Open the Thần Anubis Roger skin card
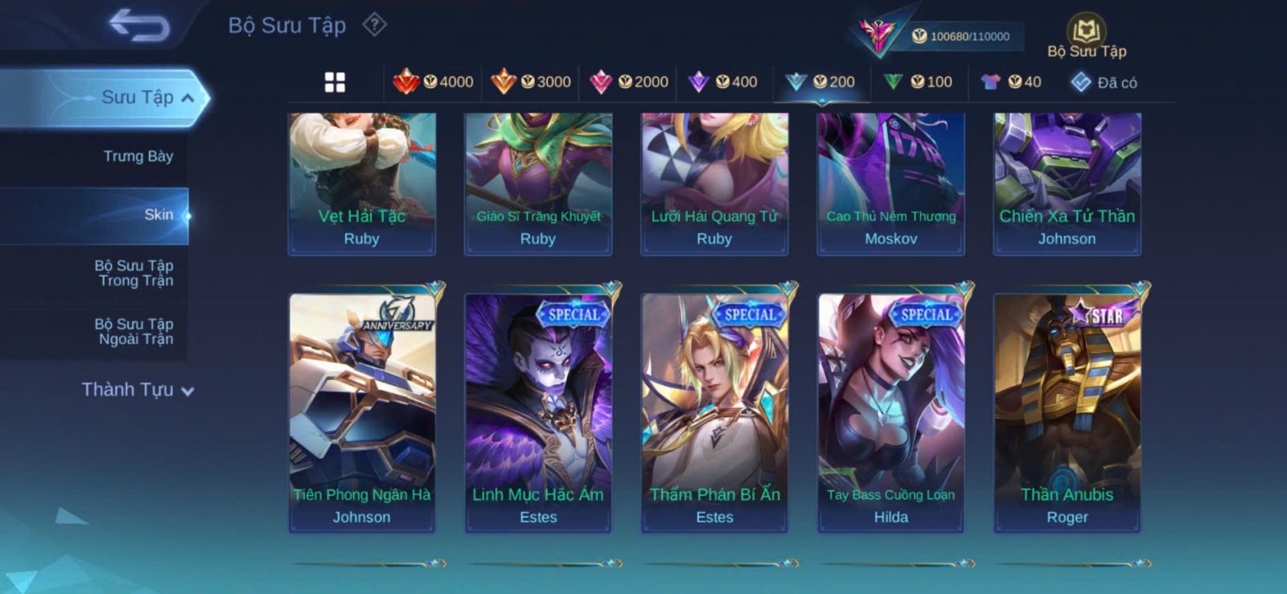 [1067, 412]
